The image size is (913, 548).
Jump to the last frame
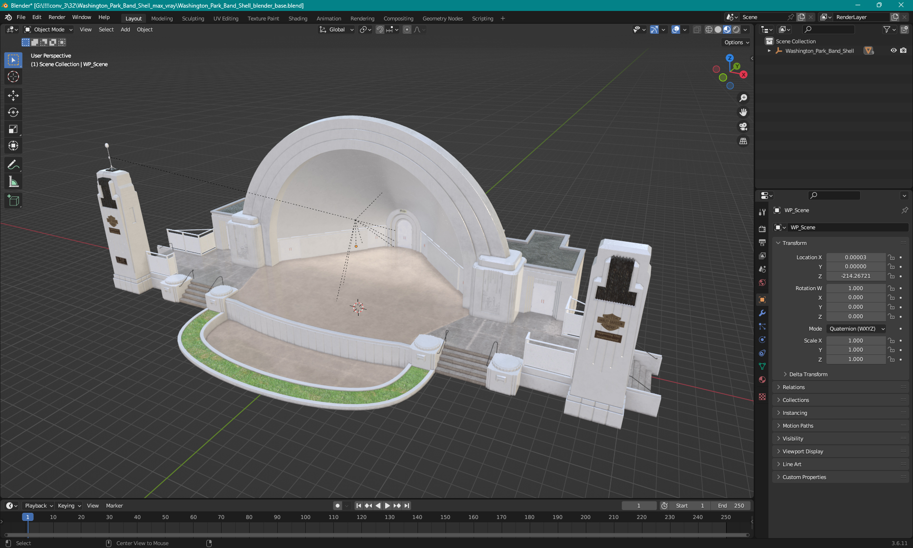click(407, 506)
